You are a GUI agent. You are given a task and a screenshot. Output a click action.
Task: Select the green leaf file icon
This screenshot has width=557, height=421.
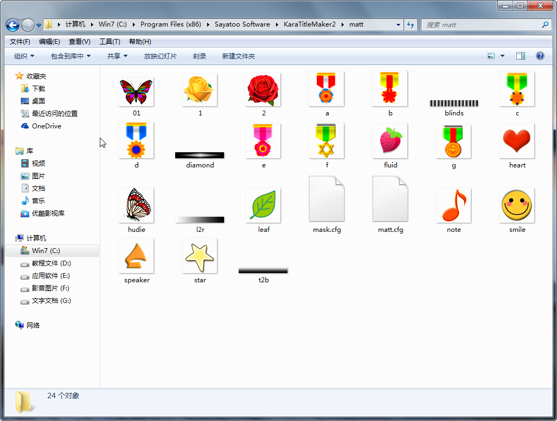click(x=263, y=206)
